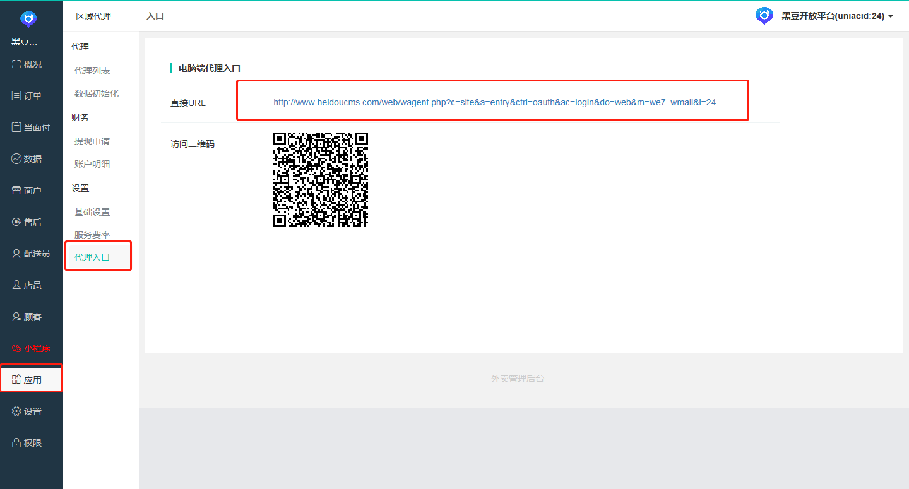Open the heidoucms wagent.php direct URL link
Image resolution: width=909 pixels, height=489 pixels.
tap(494, 102)
